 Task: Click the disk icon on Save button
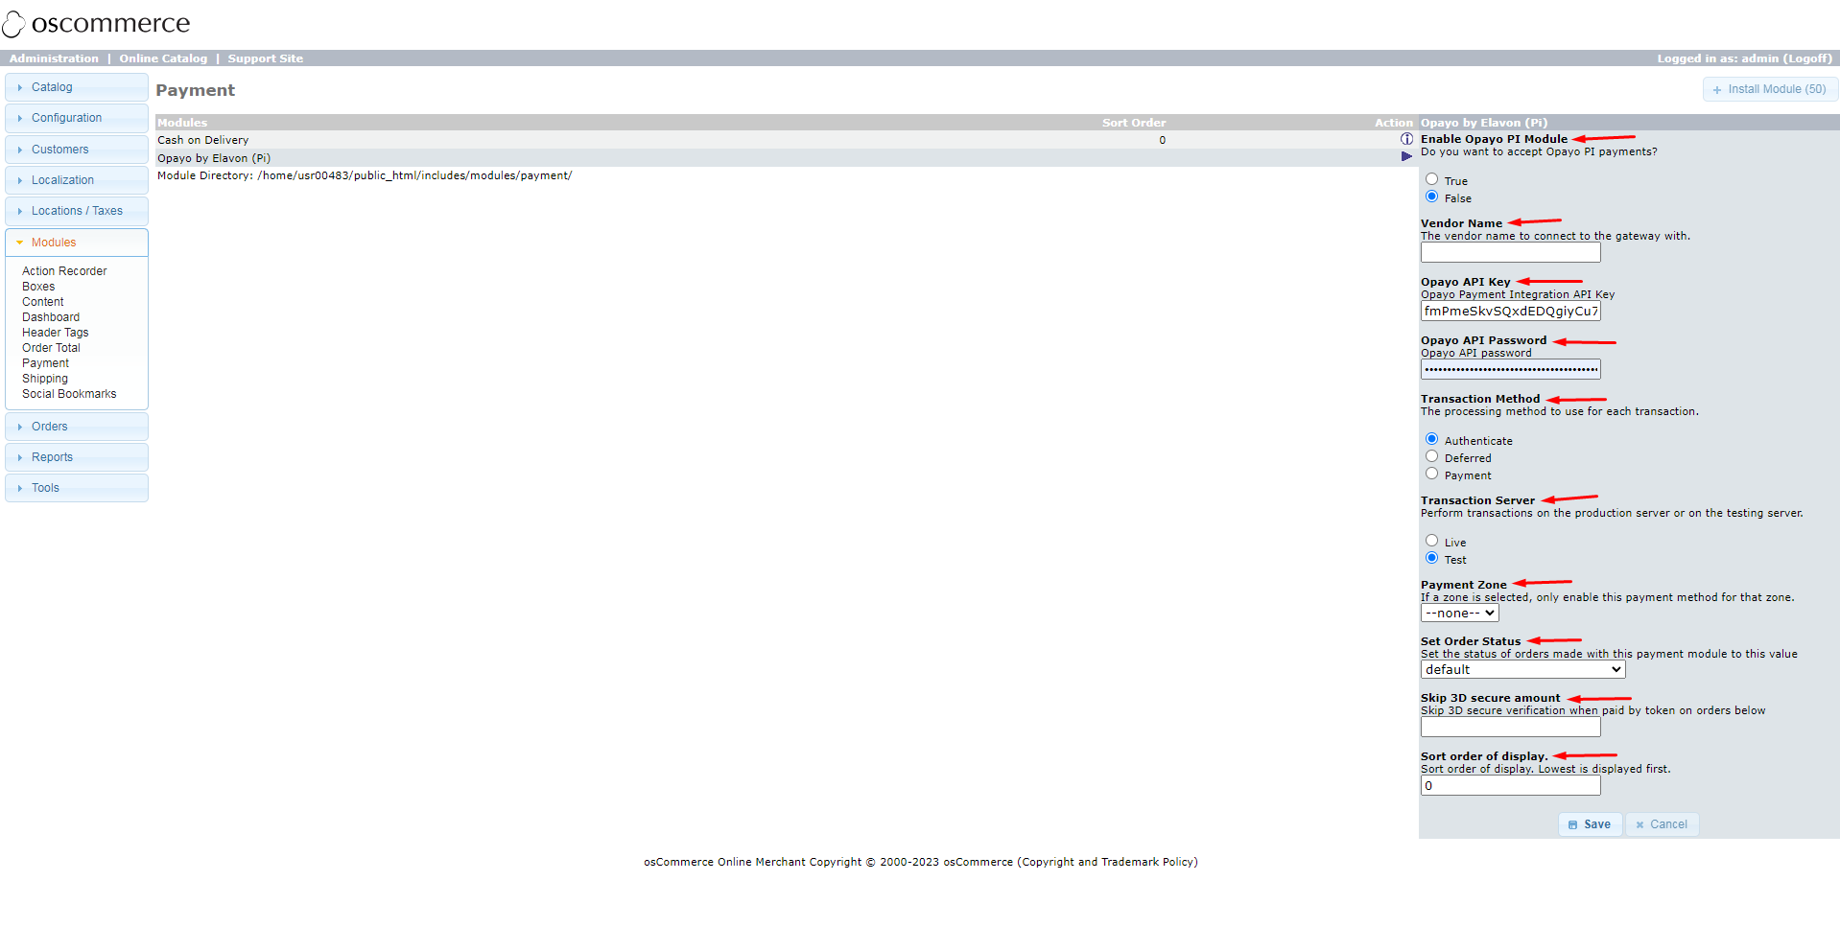[1572, 825]
